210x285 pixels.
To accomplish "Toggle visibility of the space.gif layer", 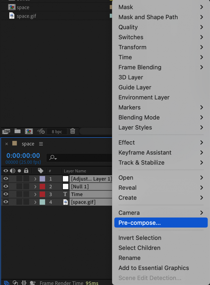I will point(5,202).
